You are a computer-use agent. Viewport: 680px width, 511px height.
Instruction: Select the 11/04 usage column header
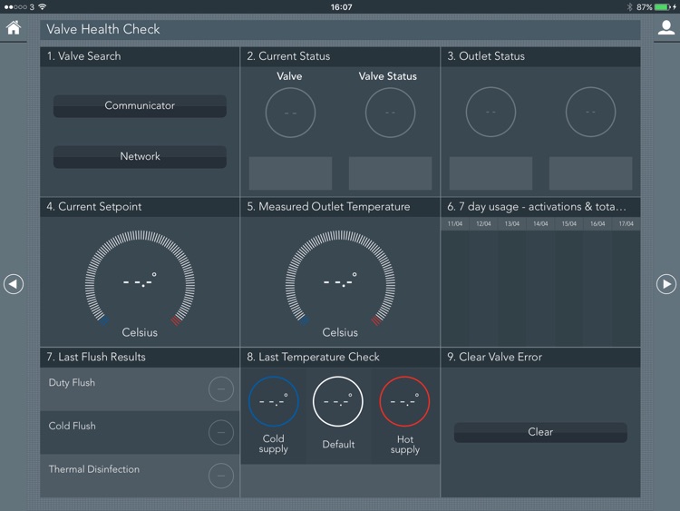point(455,223)
